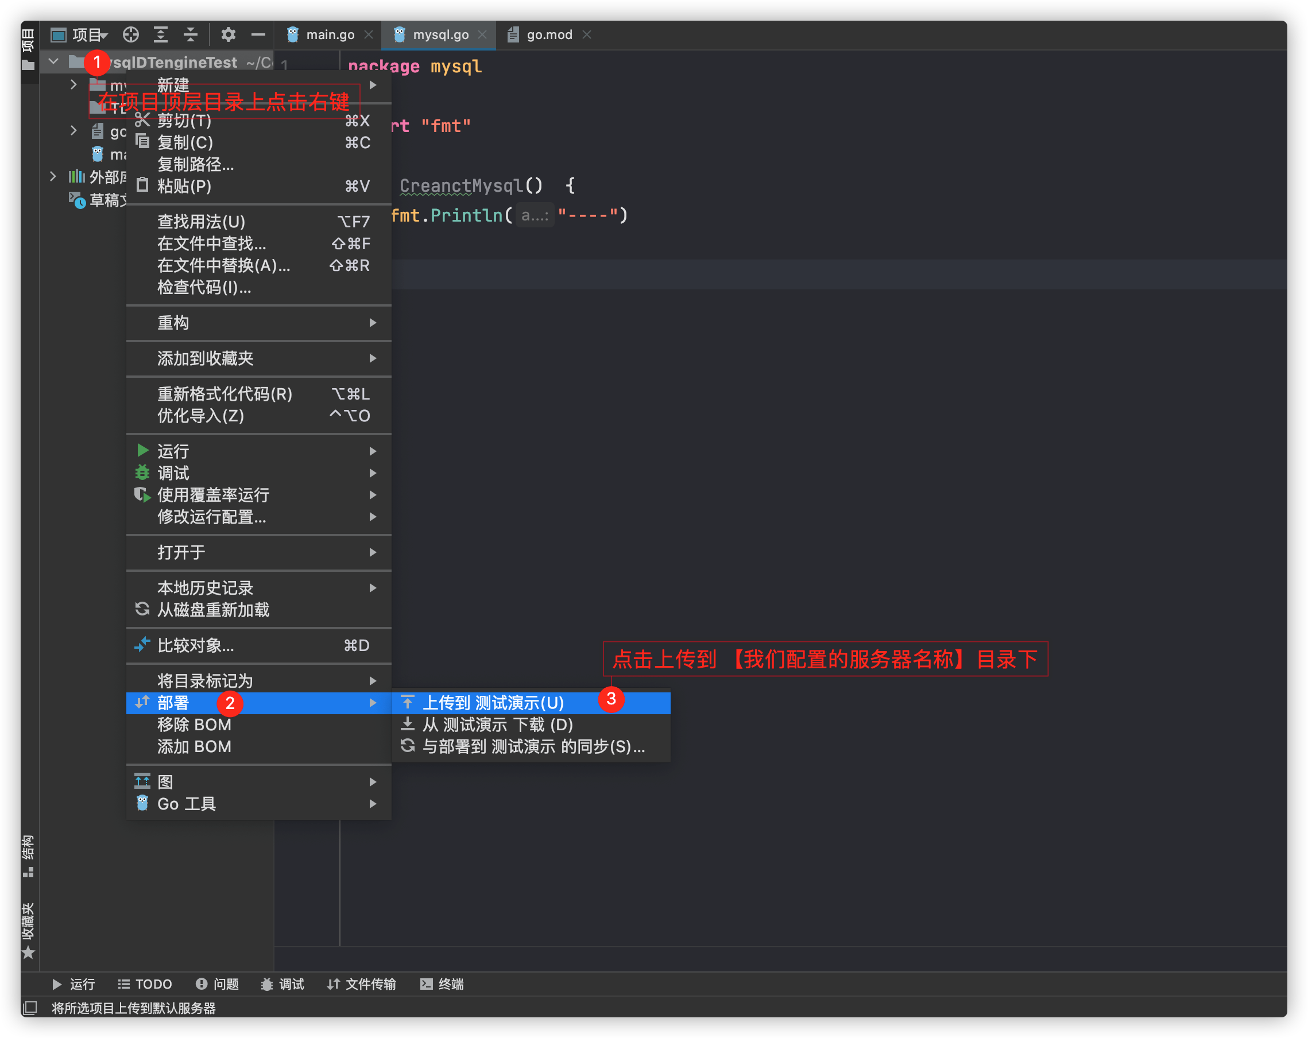
Task: Toggle tool window bars via the bottom-left corner icon
Action: 30,1008
